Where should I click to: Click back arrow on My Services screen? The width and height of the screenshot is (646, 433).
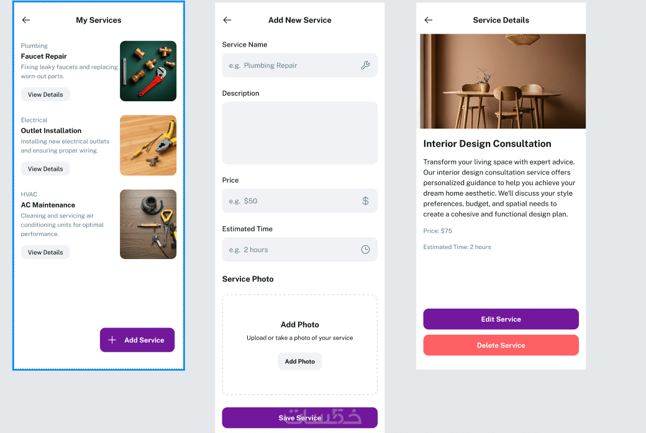[26, 20]
